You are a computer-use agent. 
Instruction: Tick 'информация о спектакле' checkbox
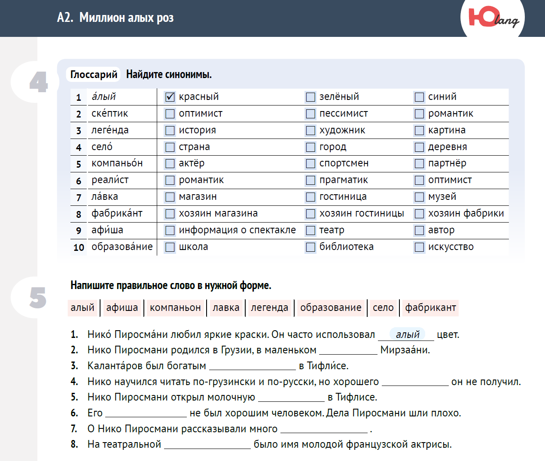(170, 230)
